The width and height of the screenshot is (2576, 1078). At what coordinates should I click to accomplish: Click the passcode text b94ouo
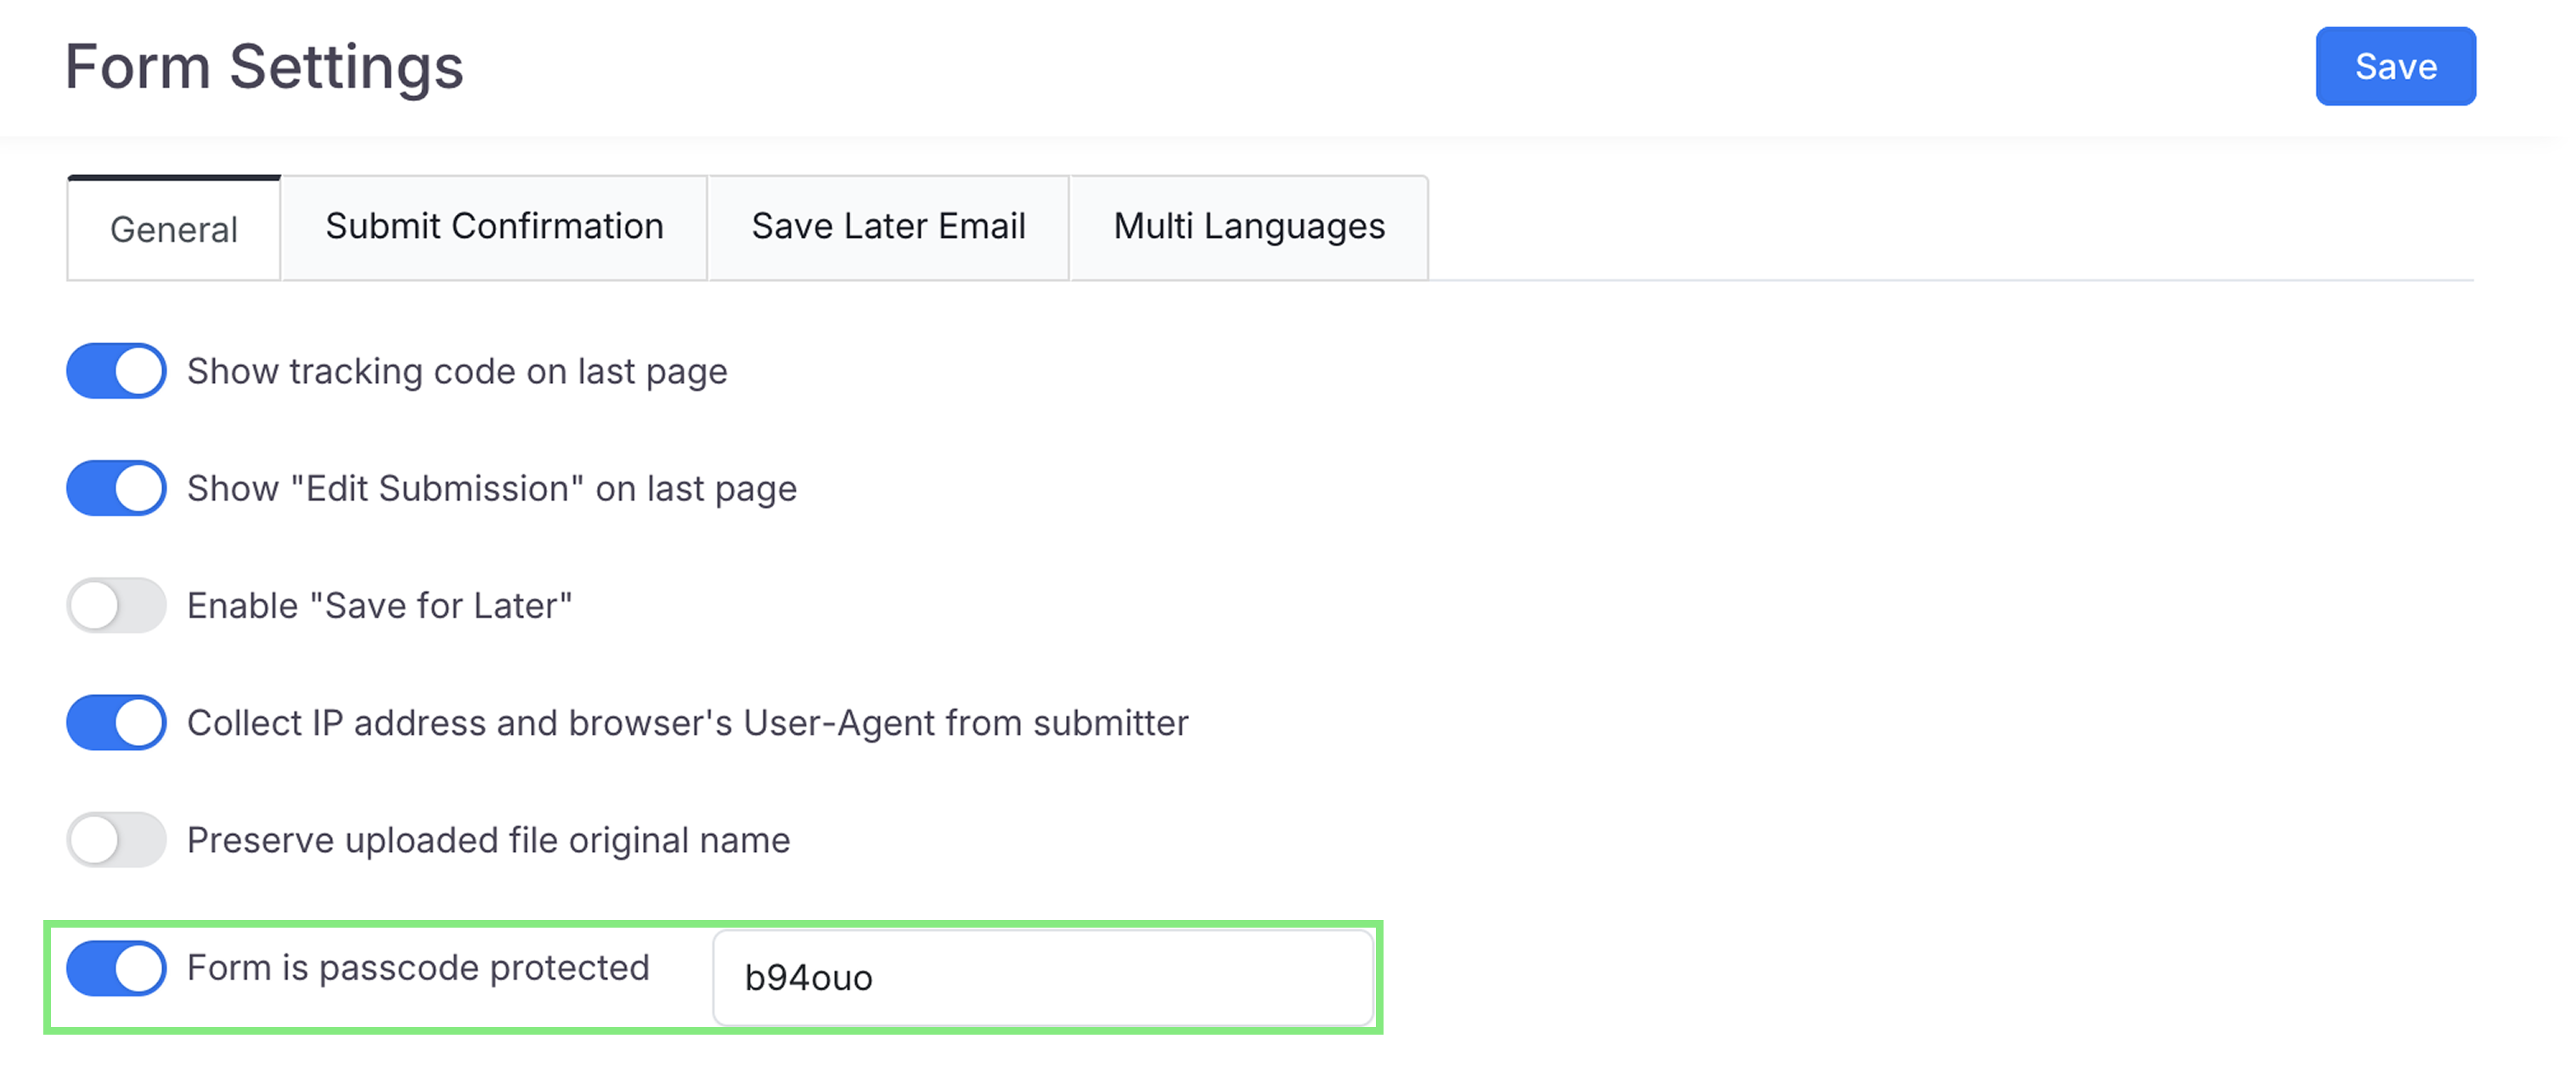(808, 978)
